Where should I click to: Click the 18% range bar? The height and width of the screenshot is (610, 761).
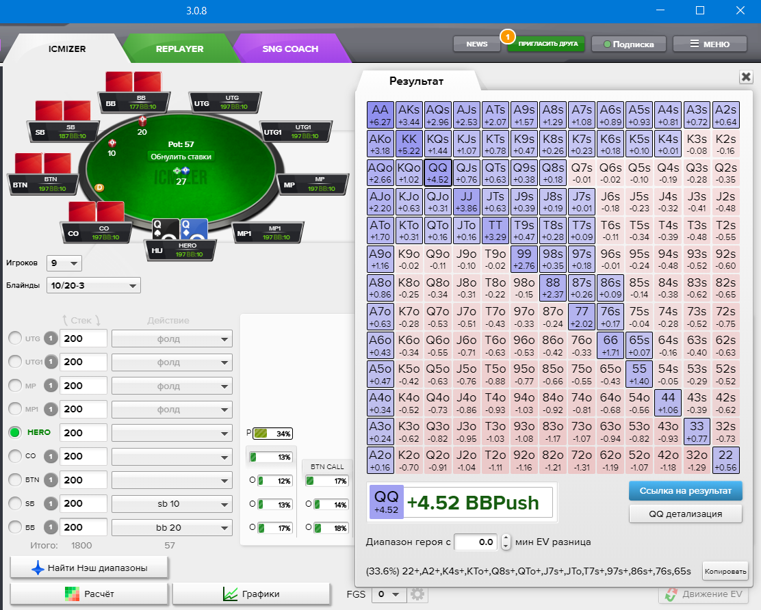coord(331,528)
